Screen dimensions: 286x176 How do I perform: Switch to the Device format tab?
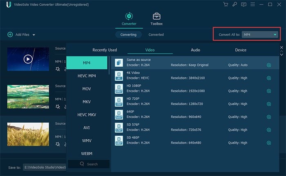[241, 50]
